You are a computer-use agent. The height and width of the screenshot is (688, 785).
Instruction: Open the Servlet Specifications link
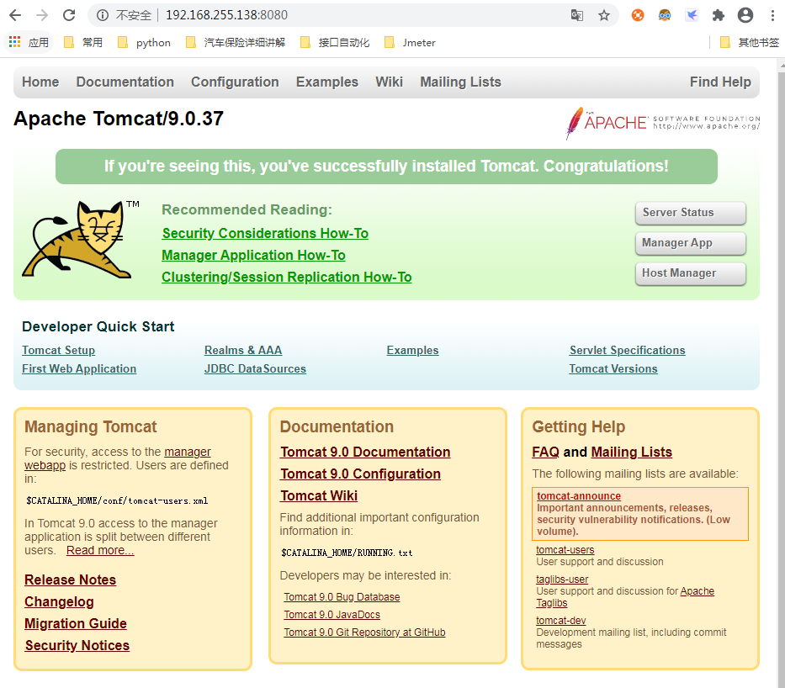click(628, 350)
